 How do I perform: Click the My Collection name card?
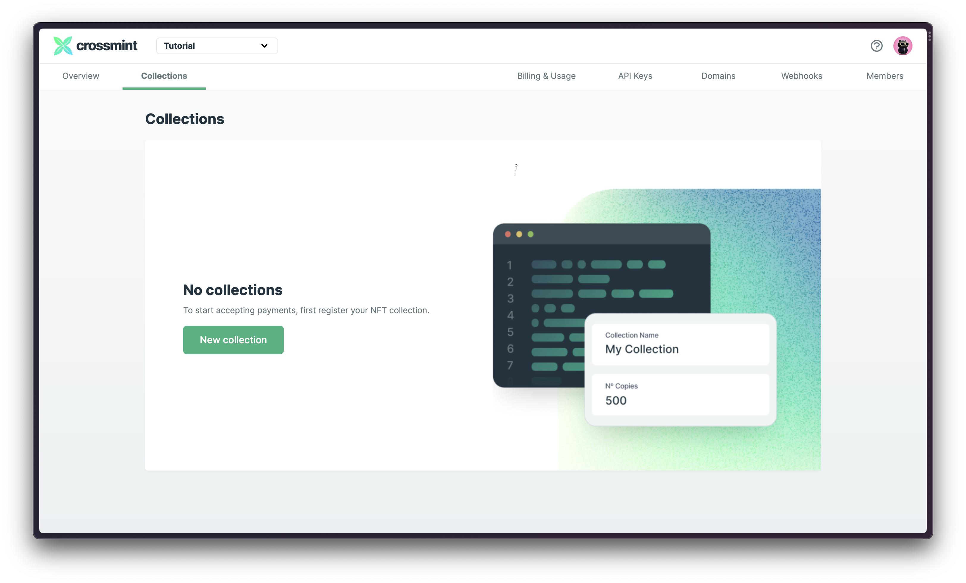click(x=680, y=344)
